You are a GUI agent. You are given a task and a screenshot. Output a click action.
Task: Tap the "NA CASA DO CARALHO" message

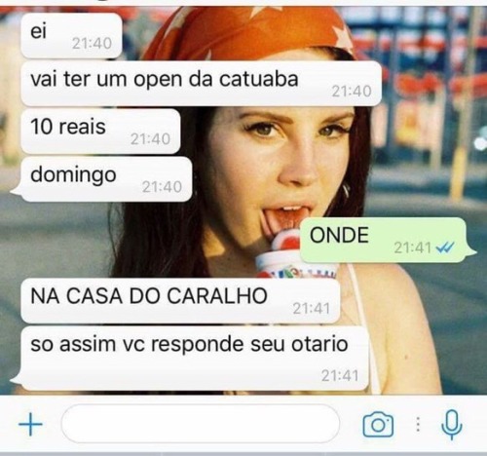click(x=180, y=301)
